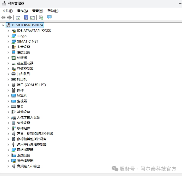
Task: Expand the 端口 (COM 和 LPT) node arrow
Action: (8, 85)
